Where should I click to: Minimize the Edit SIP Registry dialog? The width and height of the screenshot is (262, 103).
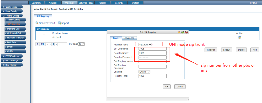point(179,32)
